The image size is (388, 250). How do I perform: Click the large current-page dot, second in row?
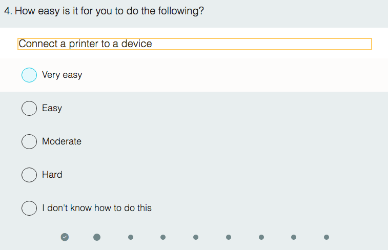(97, 237)
